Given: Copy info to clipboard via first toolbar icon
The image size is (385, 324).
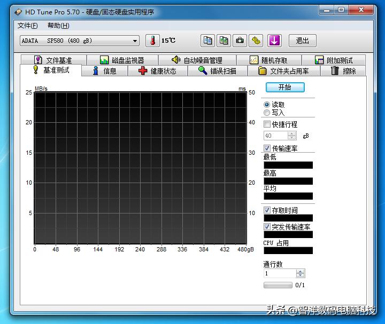Looking at the screenshot, I should [x=207, y=41].
